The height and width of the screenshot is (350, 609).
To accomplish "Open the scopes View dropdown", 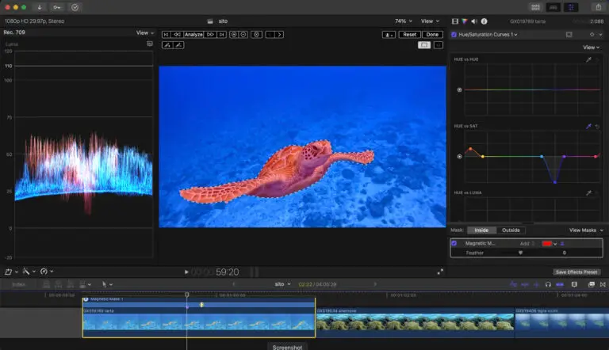I will 145,33.
